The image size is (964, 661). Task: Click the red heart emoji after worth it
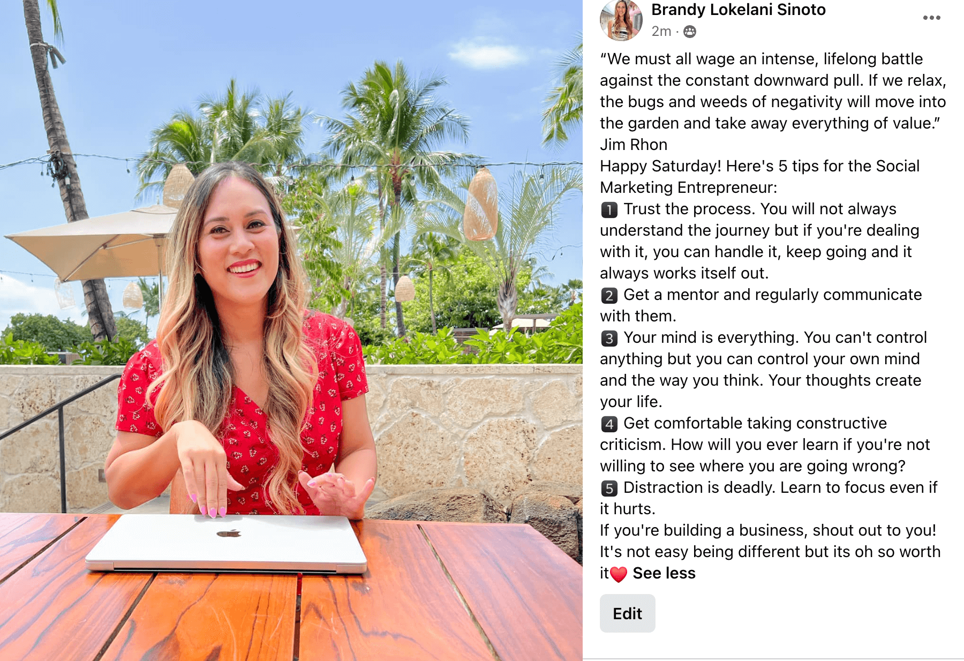[619, 574]
